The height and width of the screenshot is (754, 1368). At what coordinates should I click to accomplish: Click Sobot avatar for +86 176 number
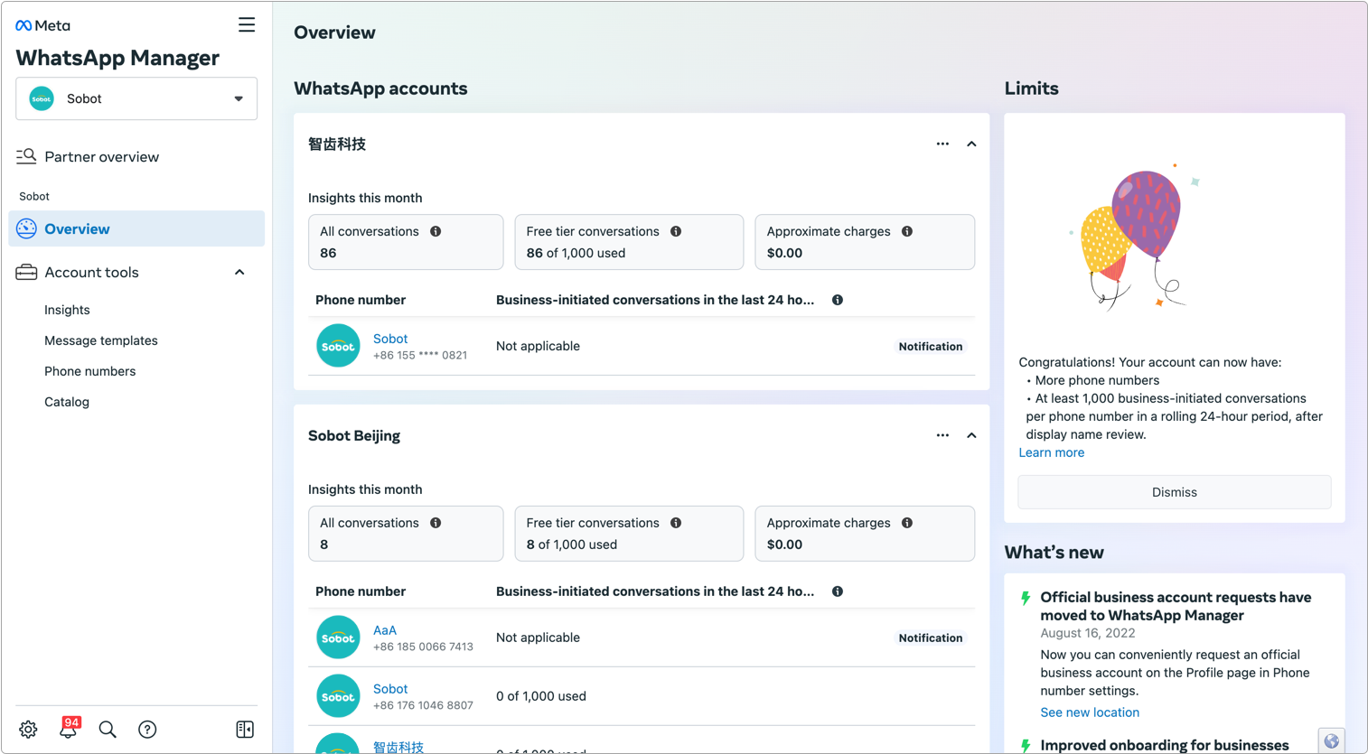click(x=338, y=696)
